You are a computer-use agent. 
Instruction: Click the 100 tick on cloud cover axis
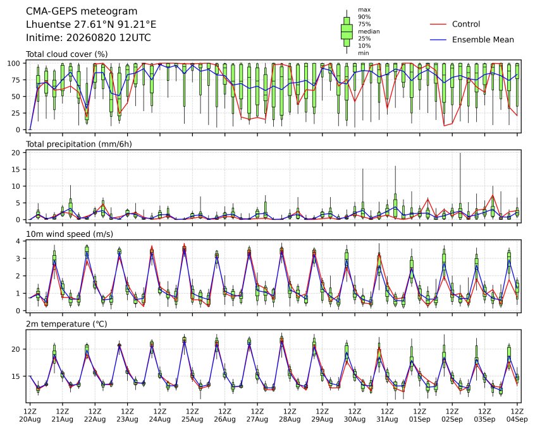16,63
